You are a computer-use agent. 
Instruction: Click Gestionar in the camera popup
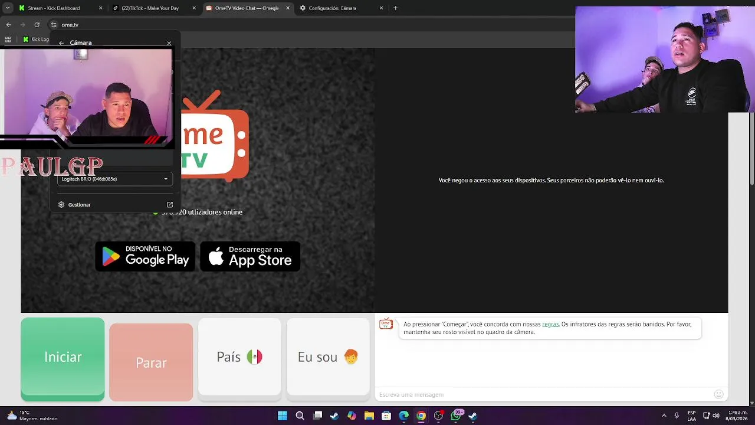[80, 205]
